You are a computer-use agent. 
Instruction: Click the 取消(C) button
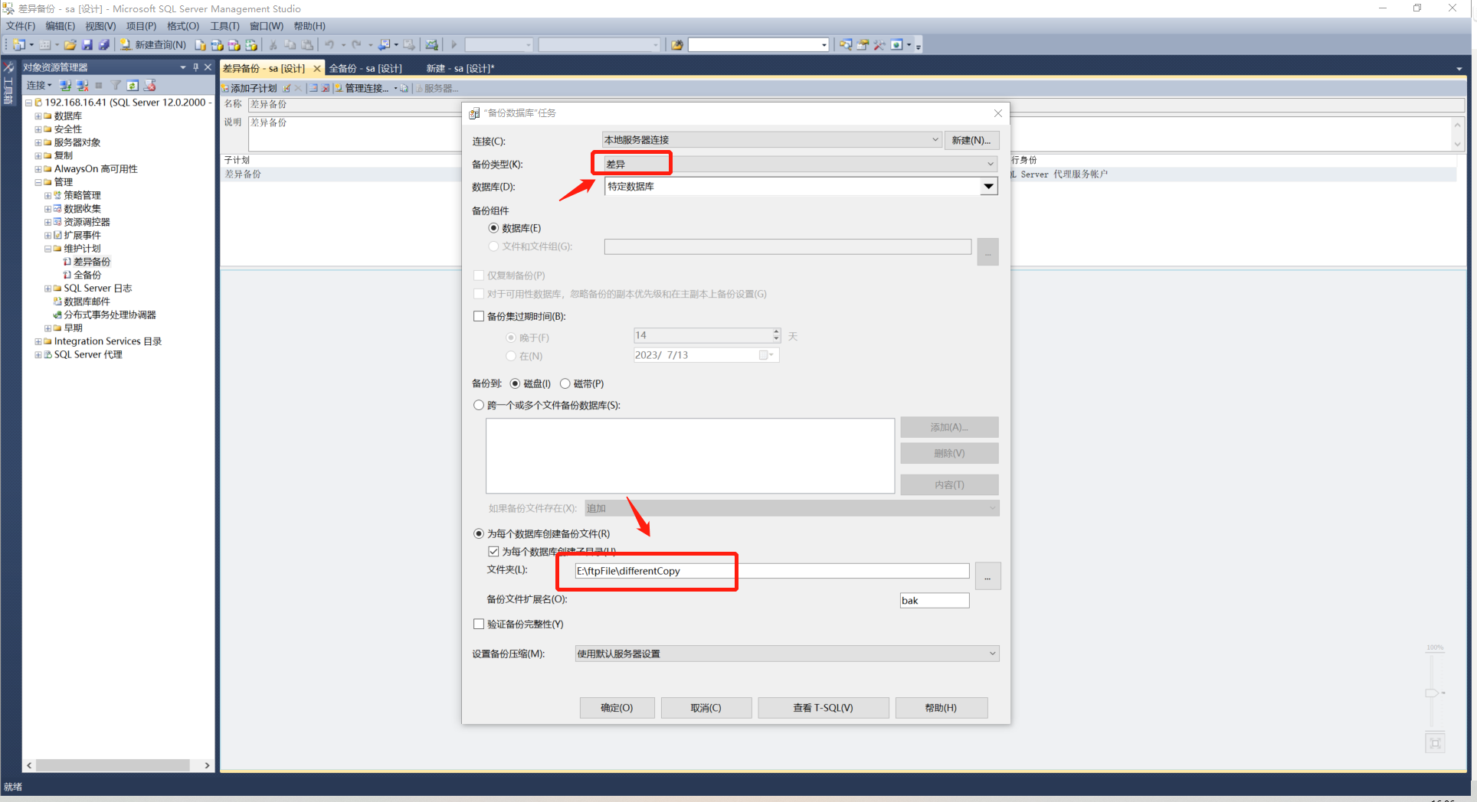tap(706, 708)
